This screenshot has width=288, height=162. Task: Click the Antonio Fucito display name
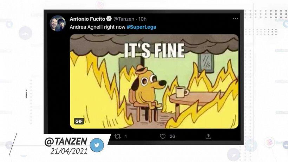click(x=87, y=19)
